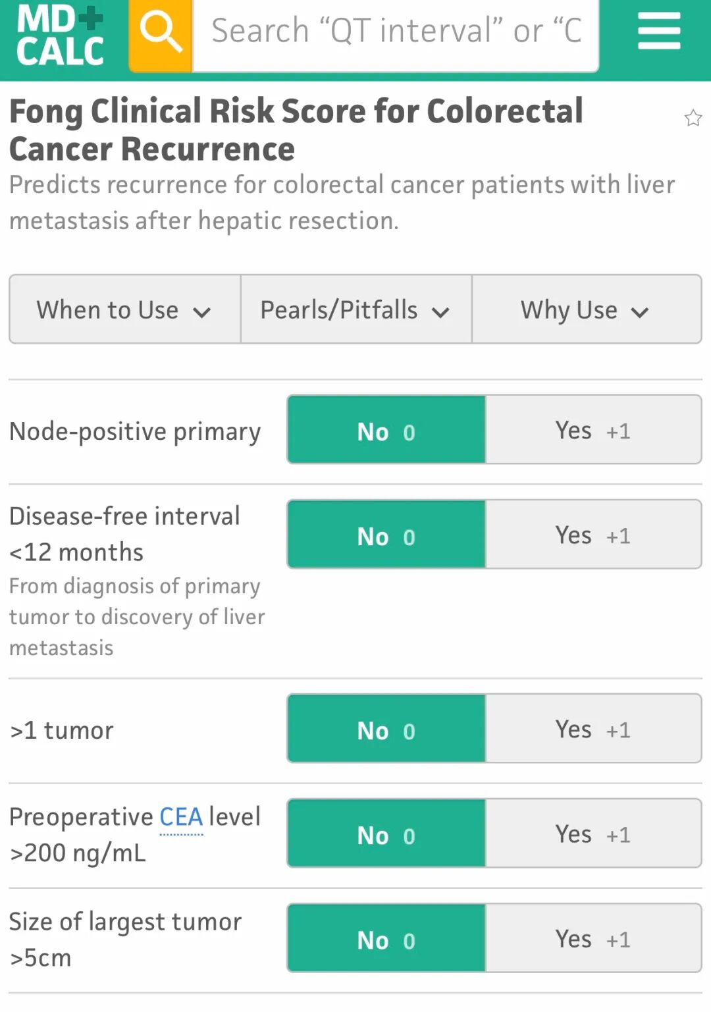Type in the search input field
The width and height of the screenshot is (711, 1012).
pos(395,32)
